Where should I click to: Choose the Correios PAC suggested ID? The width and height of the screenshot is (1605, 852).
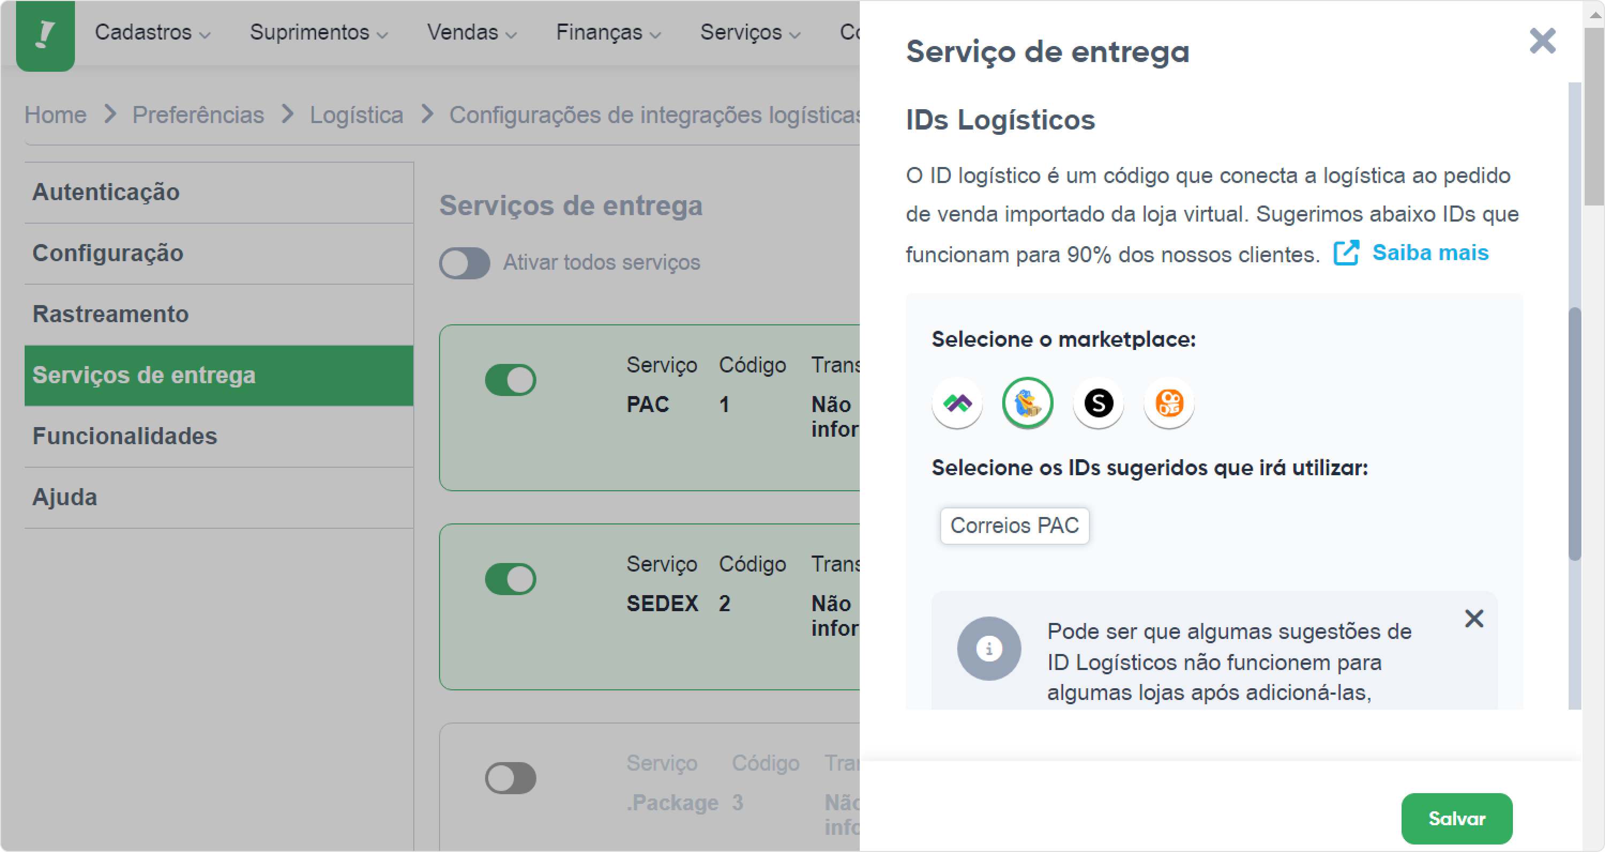tap(1015, 526)
